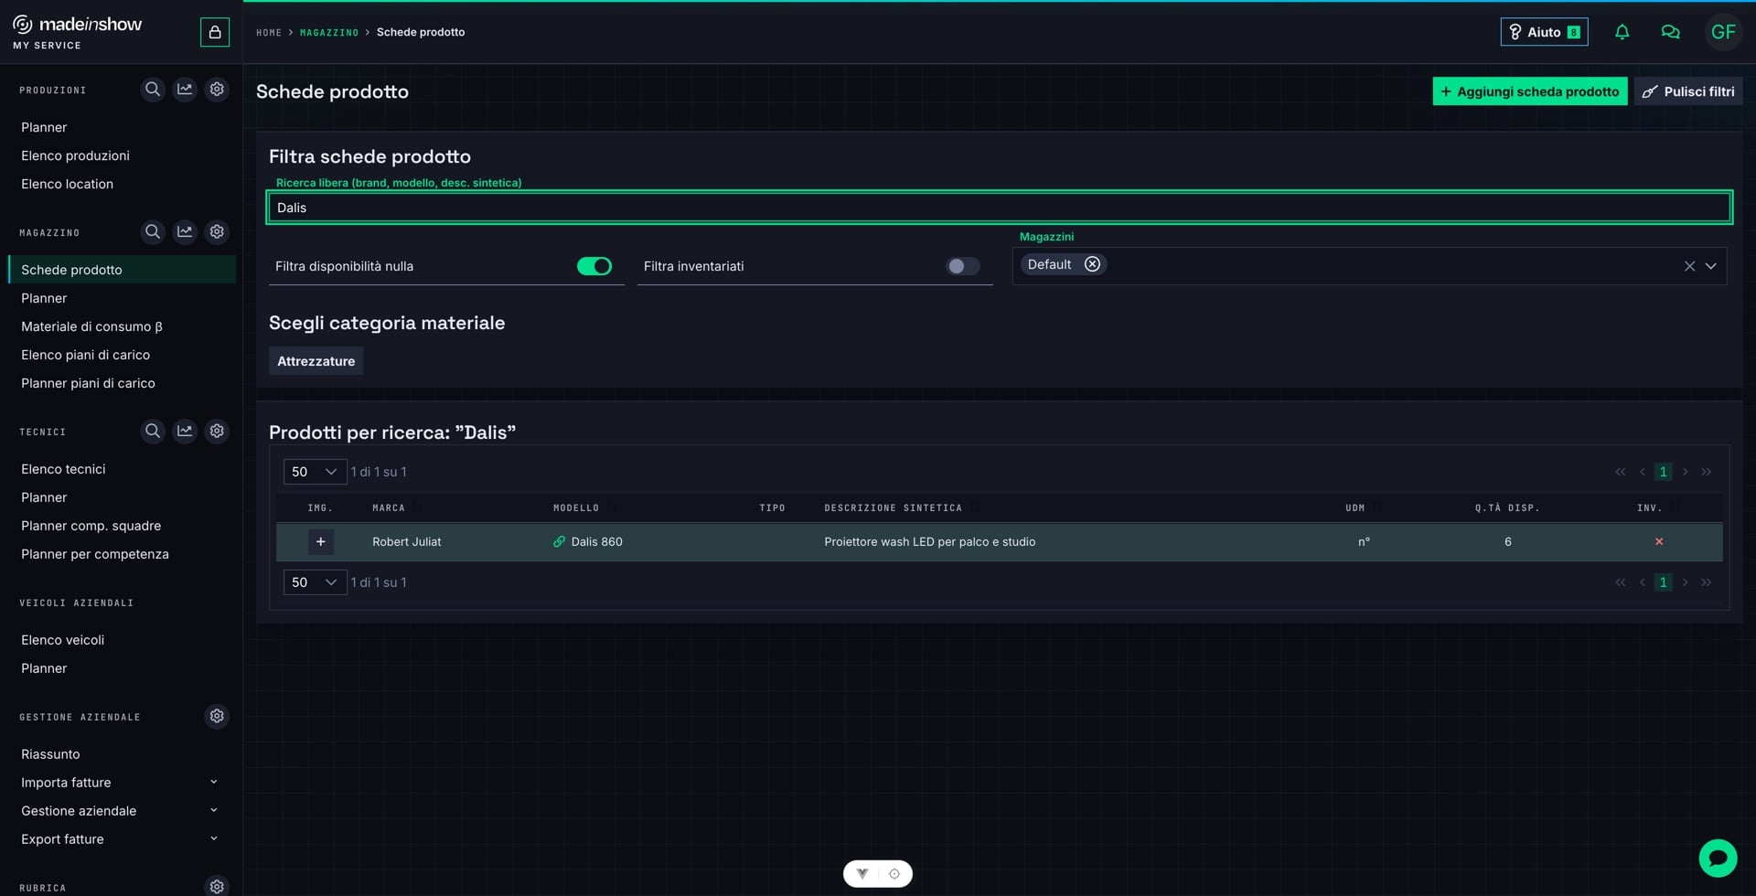
Task: Click the V icon in bottom floating pill
Action: 862,873
